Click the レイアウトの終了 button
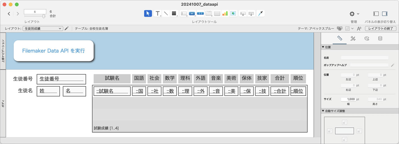This screenshot has height=144, width=399. [x=381, y=28]
